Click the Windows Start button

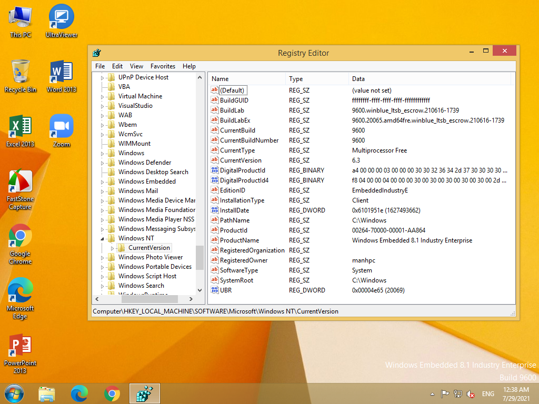14,393
